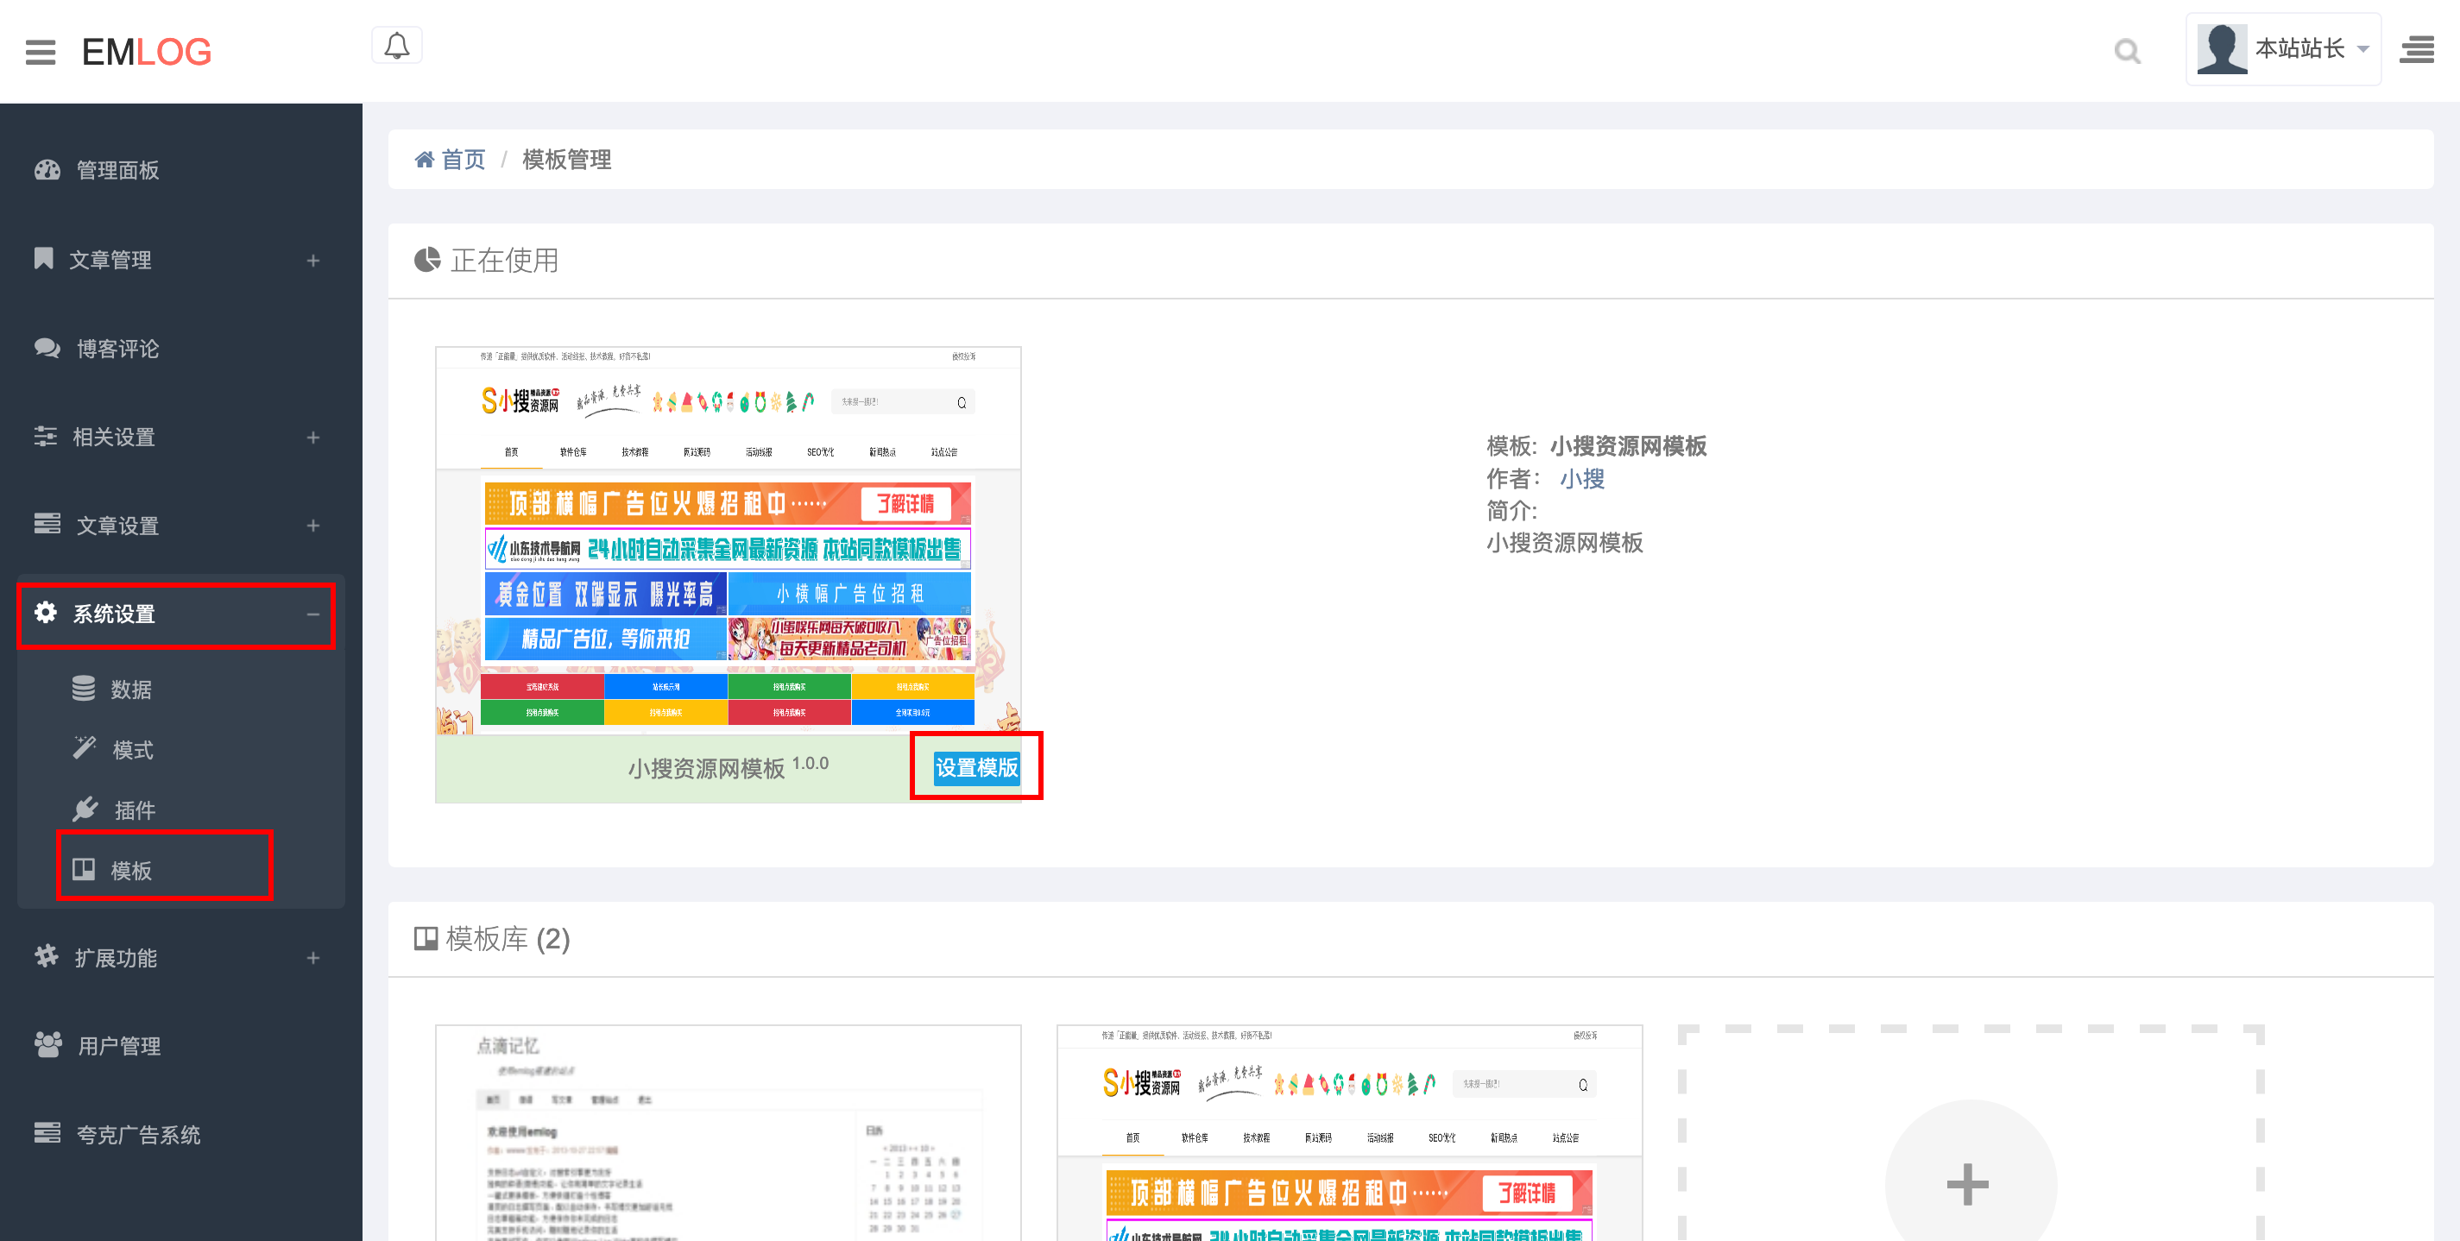Select the 点滴记忆 template thumbnail
The image size is (2460, 1241).
pos(729,1133)
